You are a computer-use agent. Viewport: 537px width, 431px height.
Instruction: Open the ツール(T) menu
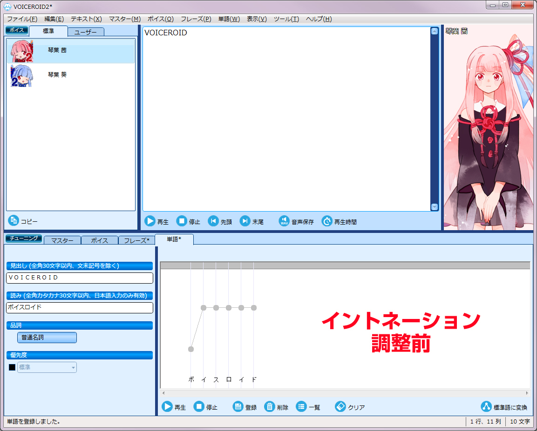286,19
